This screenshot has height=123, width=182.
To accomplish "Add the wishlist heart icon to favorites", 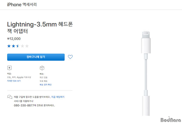I will [70, 57].
